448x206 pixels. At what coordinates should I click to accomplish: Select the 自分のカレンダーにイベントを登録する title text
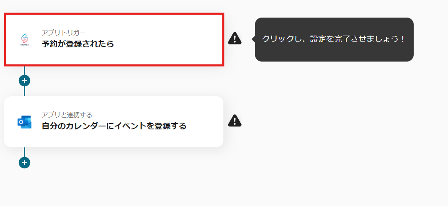click(114, 126)
